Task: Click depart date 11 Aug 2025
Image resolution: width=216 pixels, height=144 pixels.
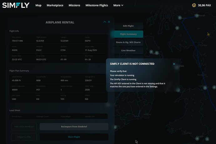Action: 91,50
